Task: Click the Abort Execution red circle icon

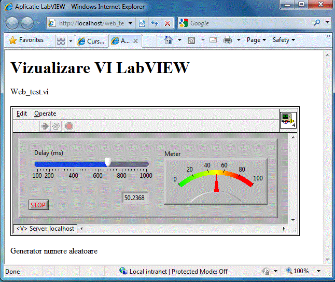Action: pyautogui.click(x=69, y=126)
